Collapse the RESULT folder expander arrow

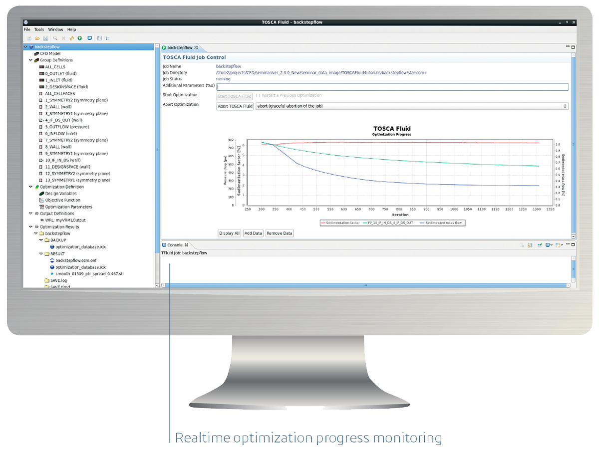click(x=41, y=253)
